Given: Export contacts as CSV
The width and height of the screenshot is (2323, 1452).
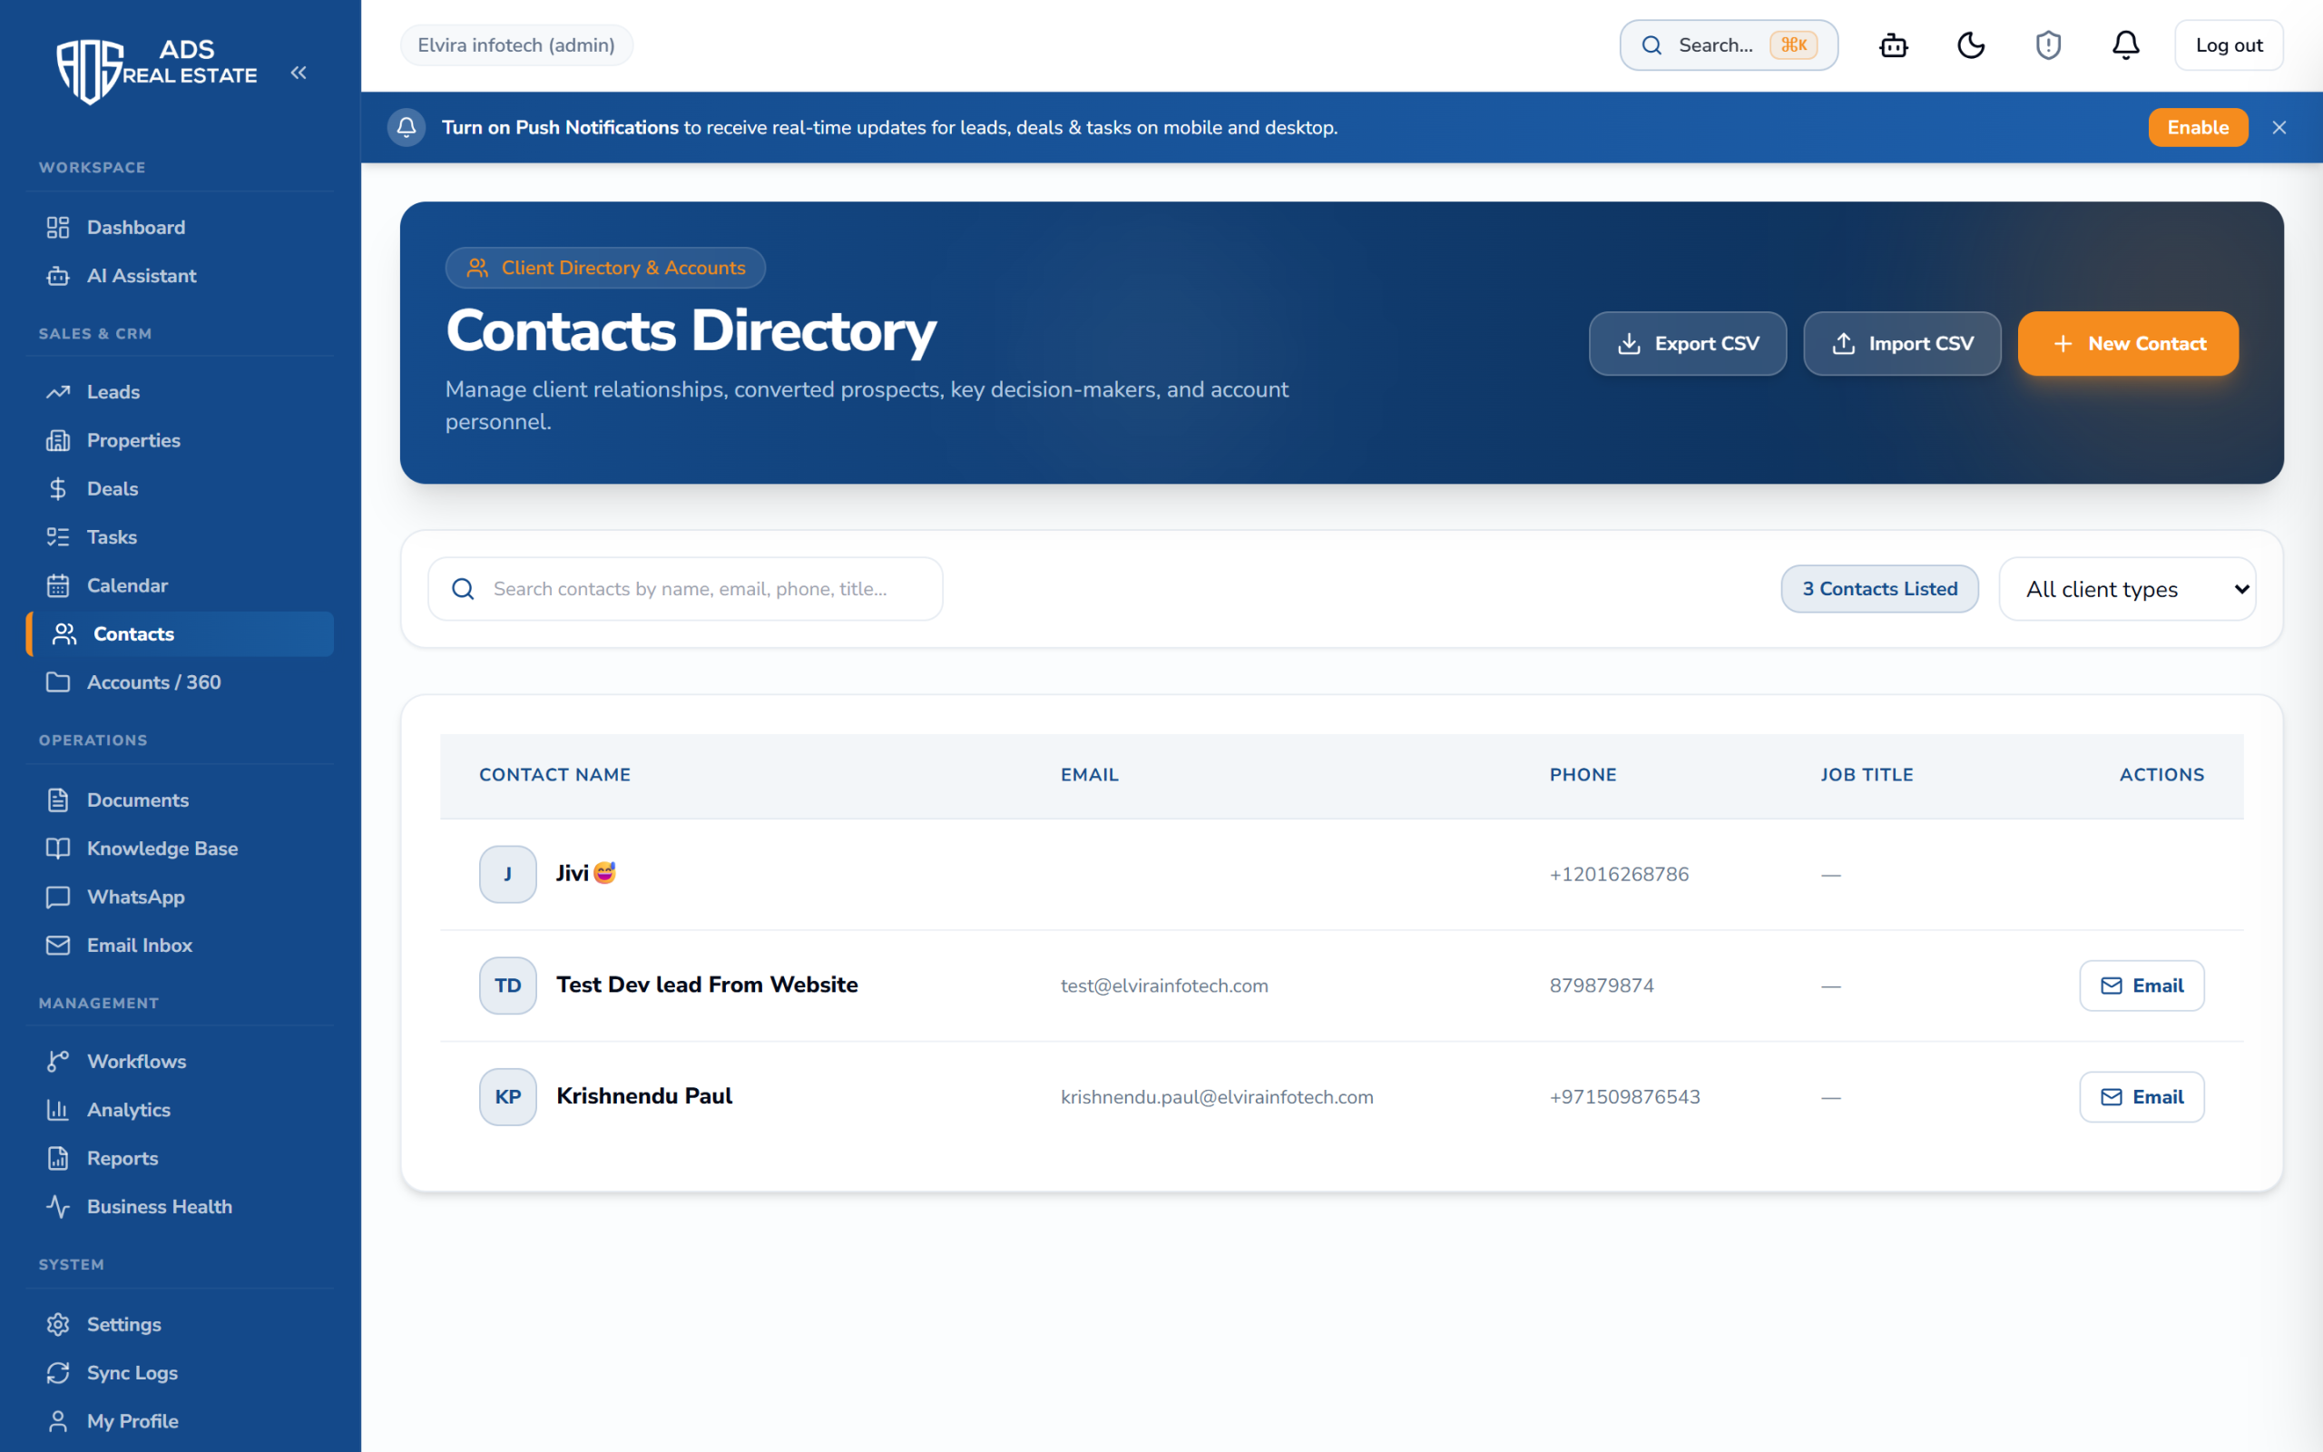Looking at the screenshot, I should click(1688, 344).
